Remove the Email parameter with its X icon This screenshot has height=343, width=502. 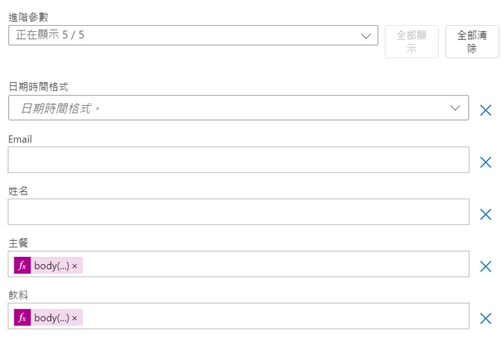point(486,162)
